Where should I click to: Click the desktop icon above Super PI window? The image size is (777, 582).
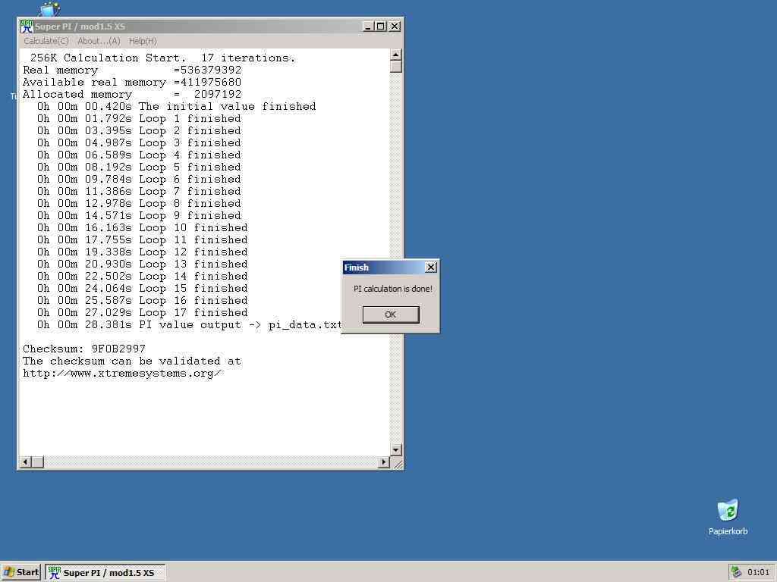[49, 8]
